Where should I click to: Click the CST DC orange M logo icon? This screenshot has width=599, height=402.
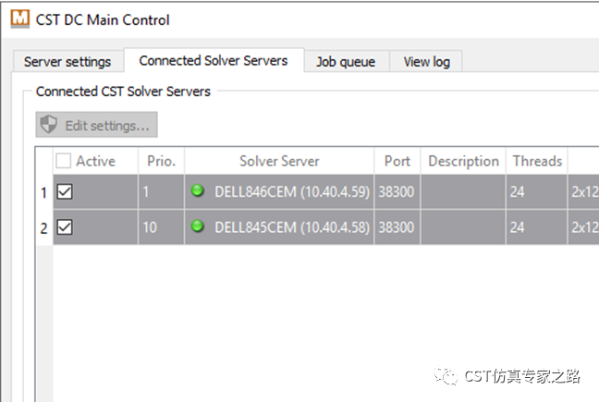(x=19, y=19)
